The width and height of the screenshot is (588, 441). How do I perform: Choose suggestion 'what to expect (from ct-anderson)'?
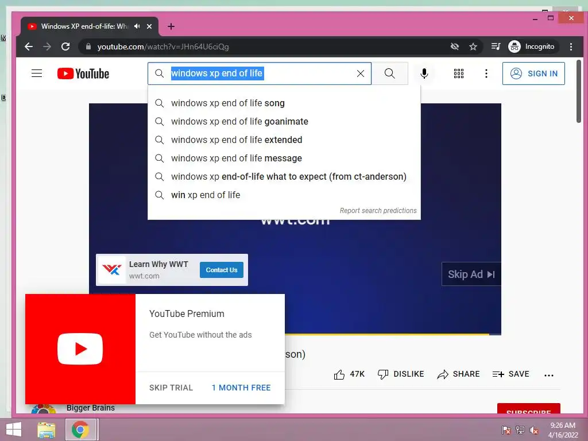tap(284, 177)
